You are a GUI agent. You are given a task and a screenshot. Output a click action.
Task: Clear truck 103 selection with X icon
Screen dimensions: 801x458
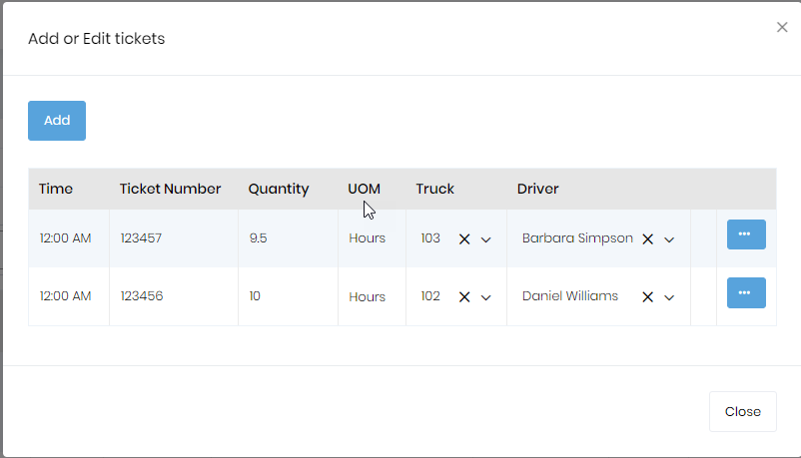point(464,239)
